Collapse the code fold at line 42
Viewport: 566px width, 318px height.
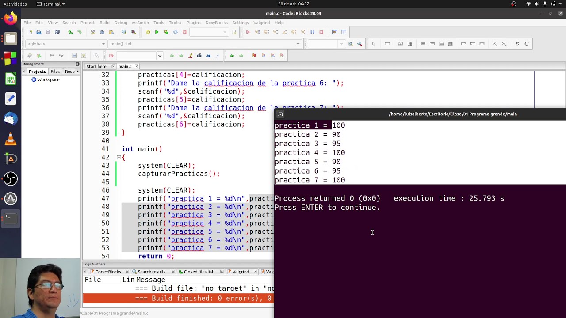click(119, 157)
